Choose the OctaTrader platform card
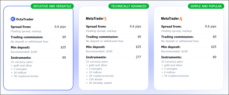Image resolution: width=229 pixels, height=95 pixels. [x=38, y=48]
